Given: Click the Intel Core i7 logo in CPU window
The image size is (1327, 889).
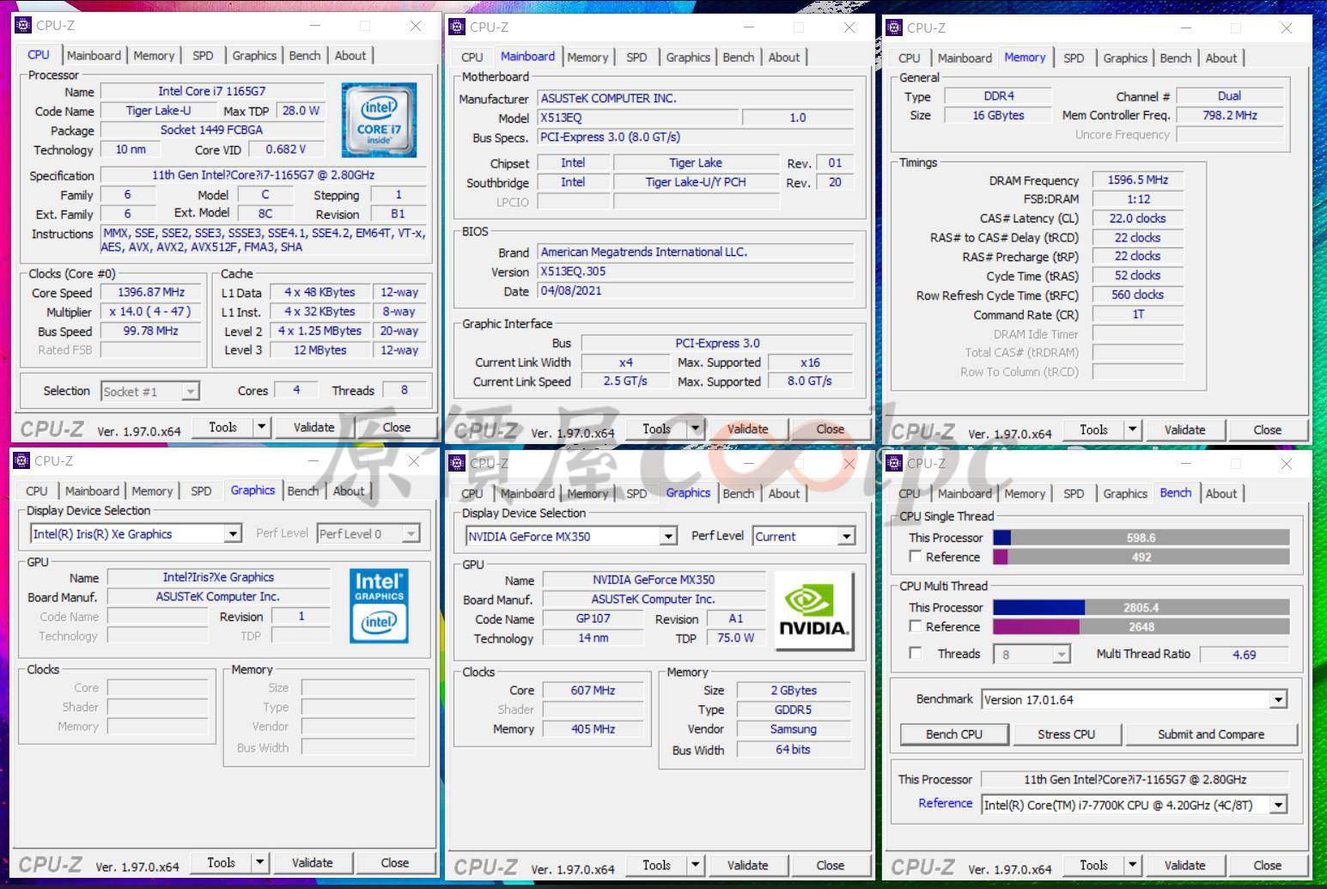Looking at the screenshot, I should (379, 119).
